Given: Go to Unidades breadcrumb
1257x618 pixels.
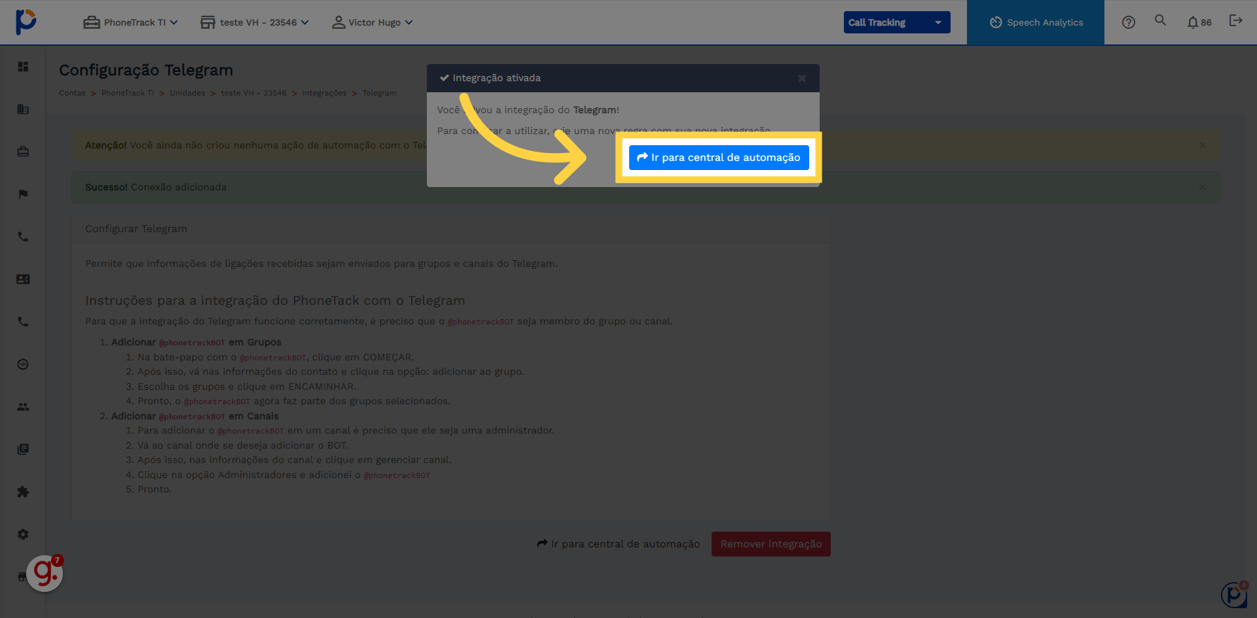Looking at the screenshot, I should (187, 93).
